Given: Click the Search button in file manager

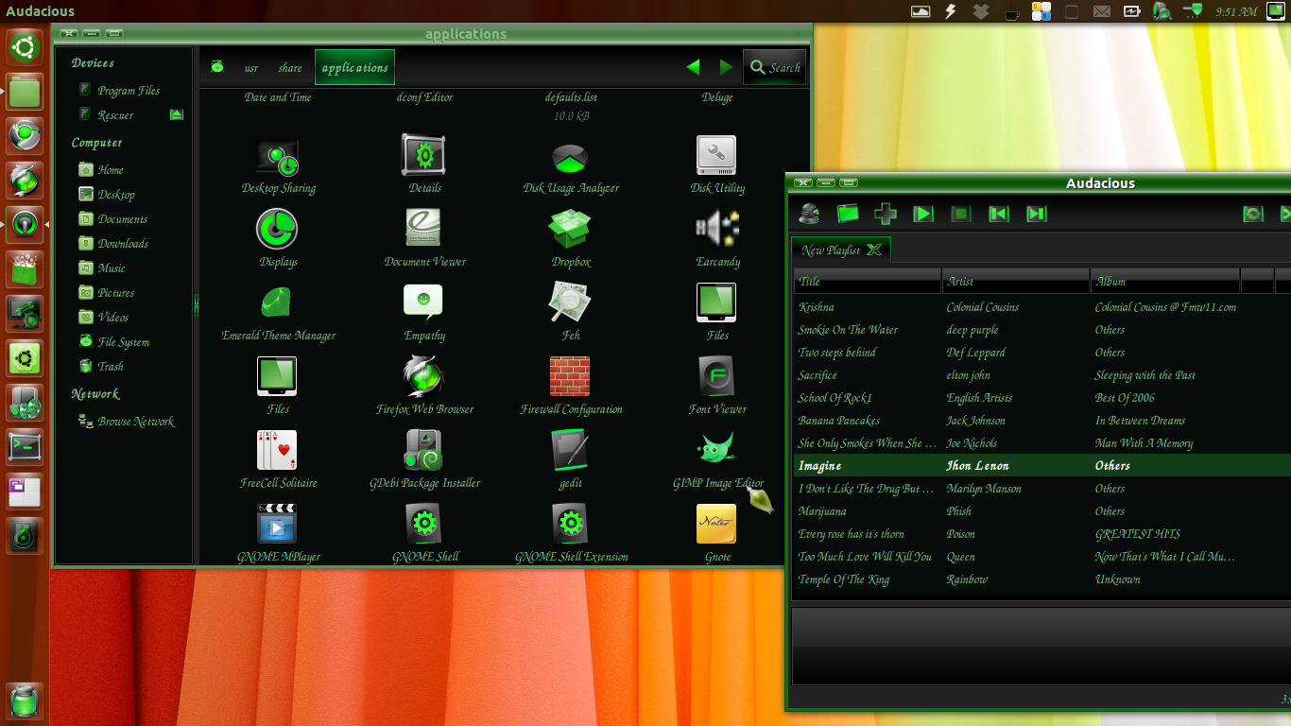Looking at the screenshot, I should coord(775,67).
